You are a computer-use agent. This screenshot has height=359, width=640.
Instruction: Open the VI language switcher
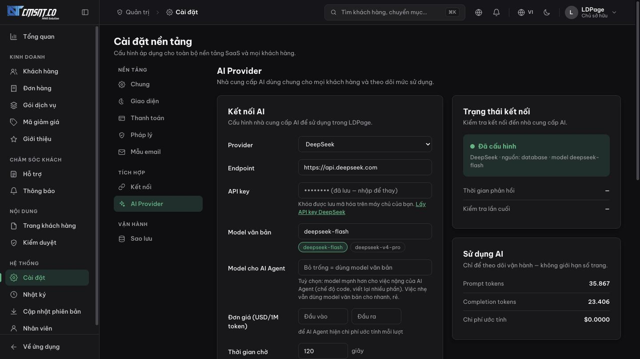[525, 12]
